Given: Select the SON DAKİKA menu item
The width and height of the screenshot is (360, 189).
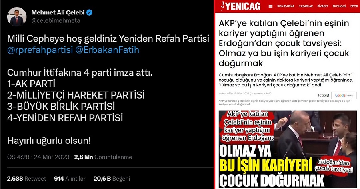Looking at the screenshot, I should click(286, 6).
